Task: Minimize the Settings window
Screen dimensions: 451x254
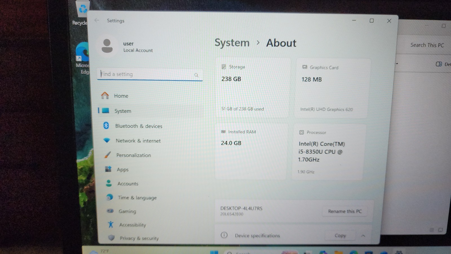Action: [x=354, y=20]
